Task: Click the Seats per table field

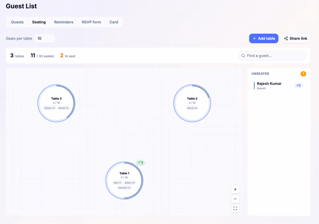Action: point(45,38)
